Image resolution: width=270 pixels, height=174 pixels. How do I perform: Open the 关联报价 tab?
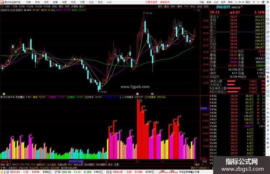13,168
